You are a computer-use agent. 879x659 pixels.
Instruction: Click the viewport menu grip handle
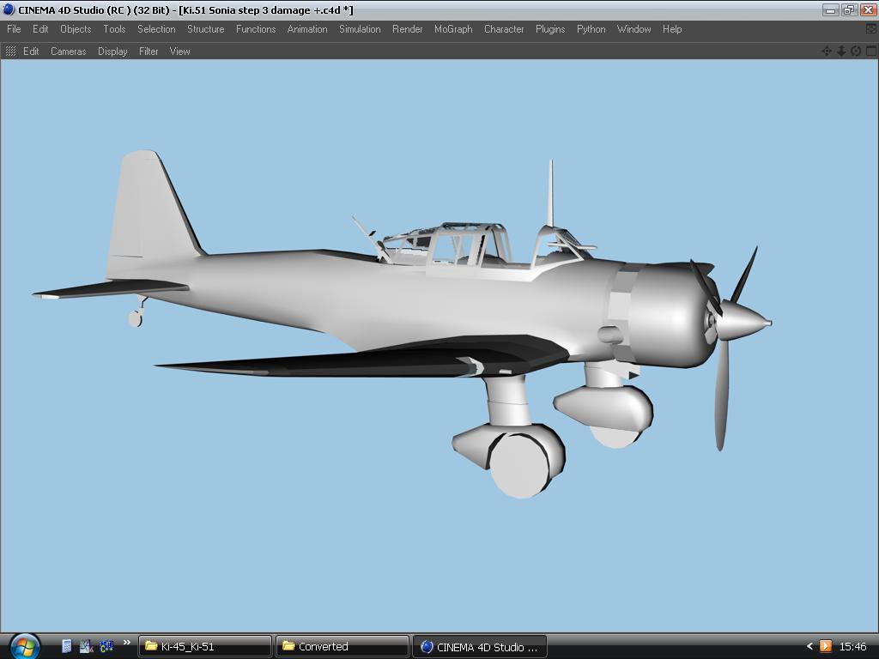pyautogui.click(x=10, y=51)
